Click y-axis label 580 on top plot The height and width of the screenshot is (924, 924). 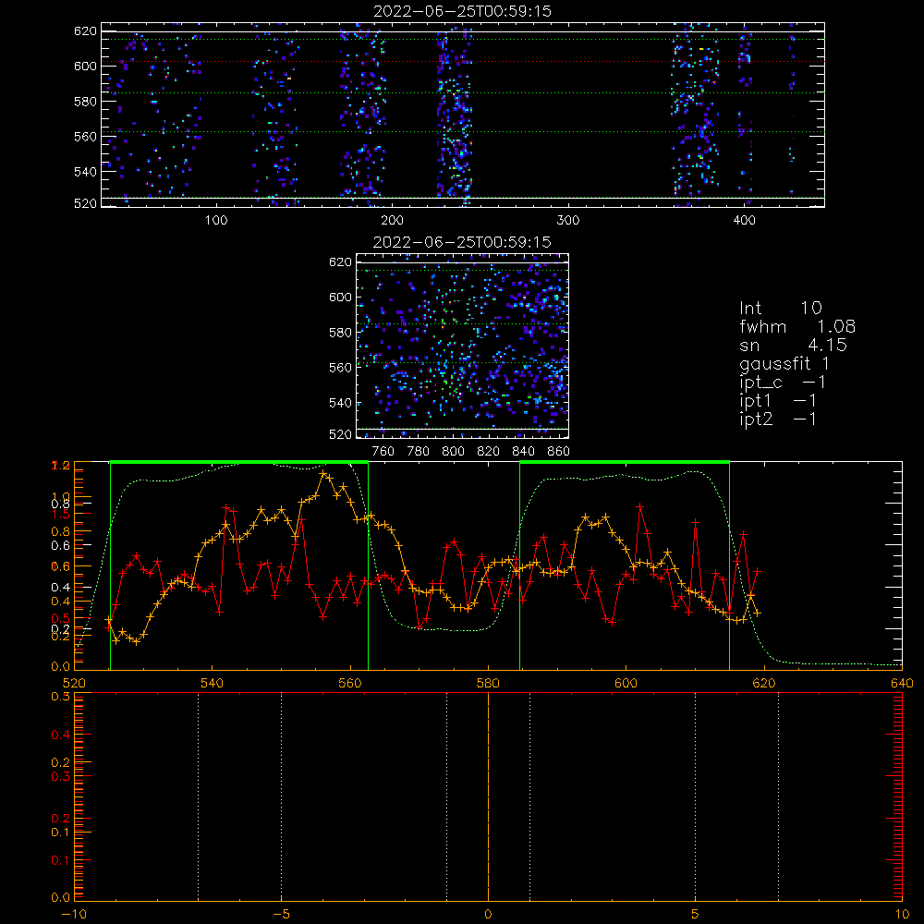(x=85, y=102)
